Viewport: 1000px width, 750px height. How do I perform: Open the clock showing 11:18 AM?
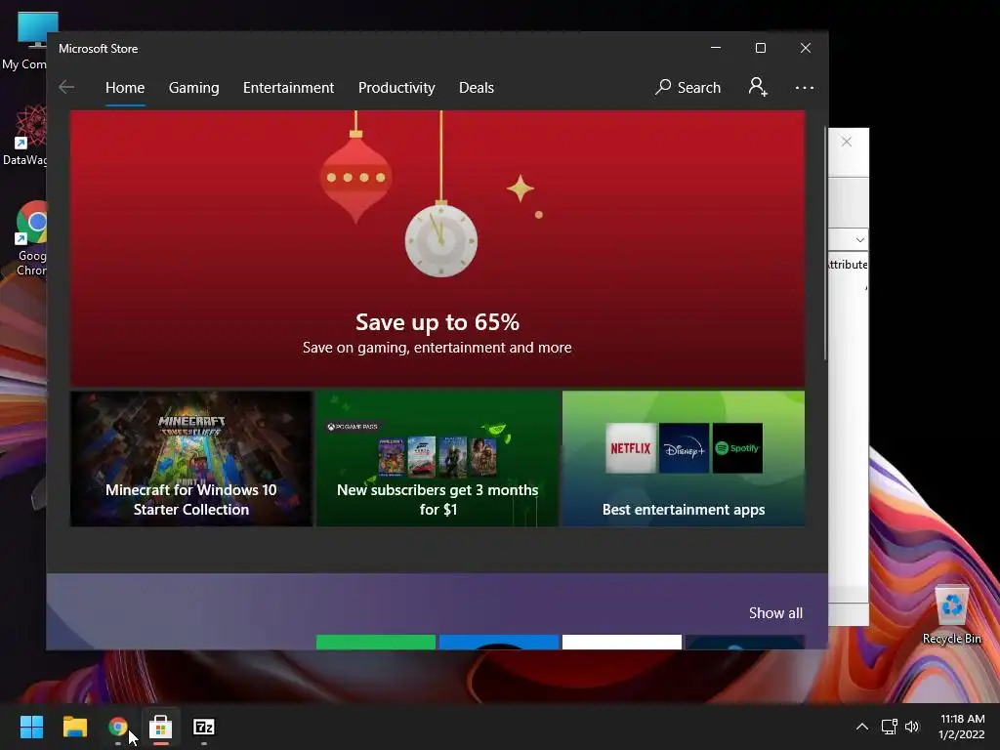click(x=962, y=727)
